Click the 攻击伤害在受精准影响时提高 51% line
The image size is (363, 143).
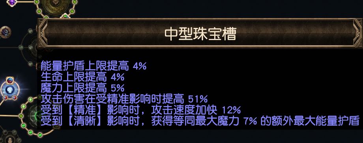coord(124,99)
